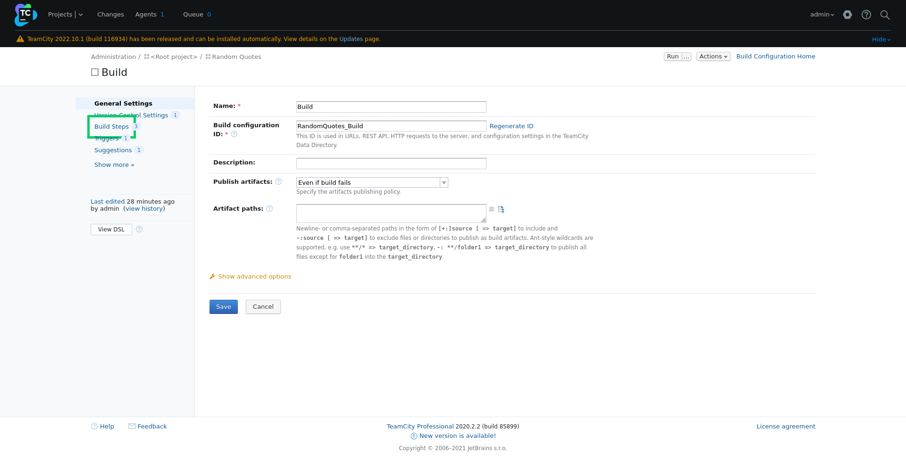Click the Last edited link
The height and width of the screenshot is (469, 906).
108,202
